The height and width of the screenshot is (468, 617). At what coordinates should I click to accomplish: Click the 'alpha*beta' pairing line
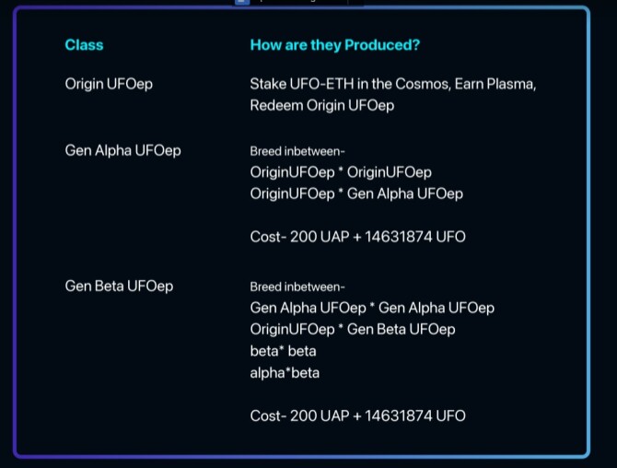[x=285, y=373]
